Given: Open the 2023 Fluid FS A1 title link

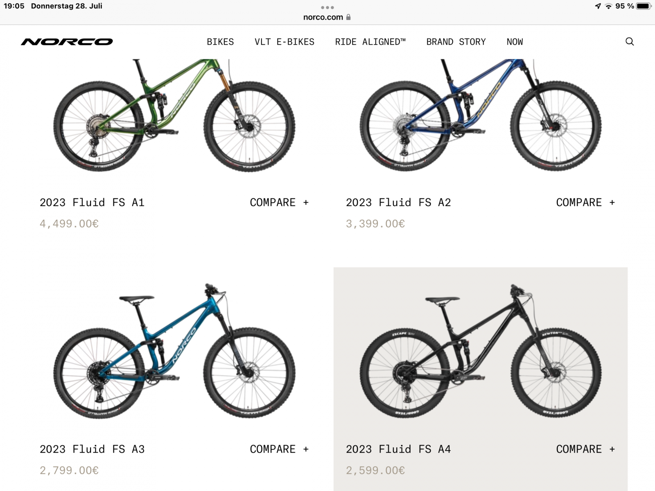Looking at the screenshot, I should click(92, 203).
